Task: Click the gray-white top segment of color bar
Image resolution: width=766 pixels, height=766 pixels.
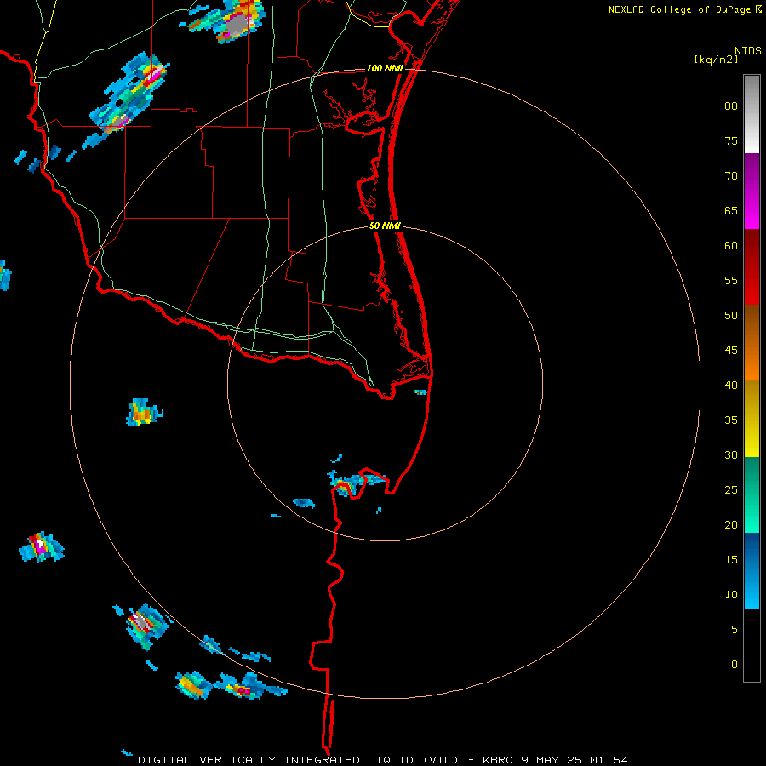Action: point(752,114)
